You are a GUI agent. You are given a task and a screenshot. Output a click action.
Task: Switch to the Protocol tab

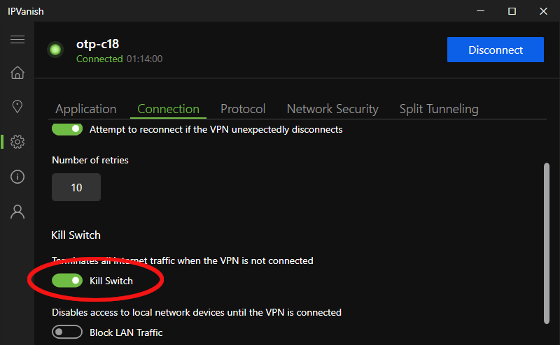243,109
